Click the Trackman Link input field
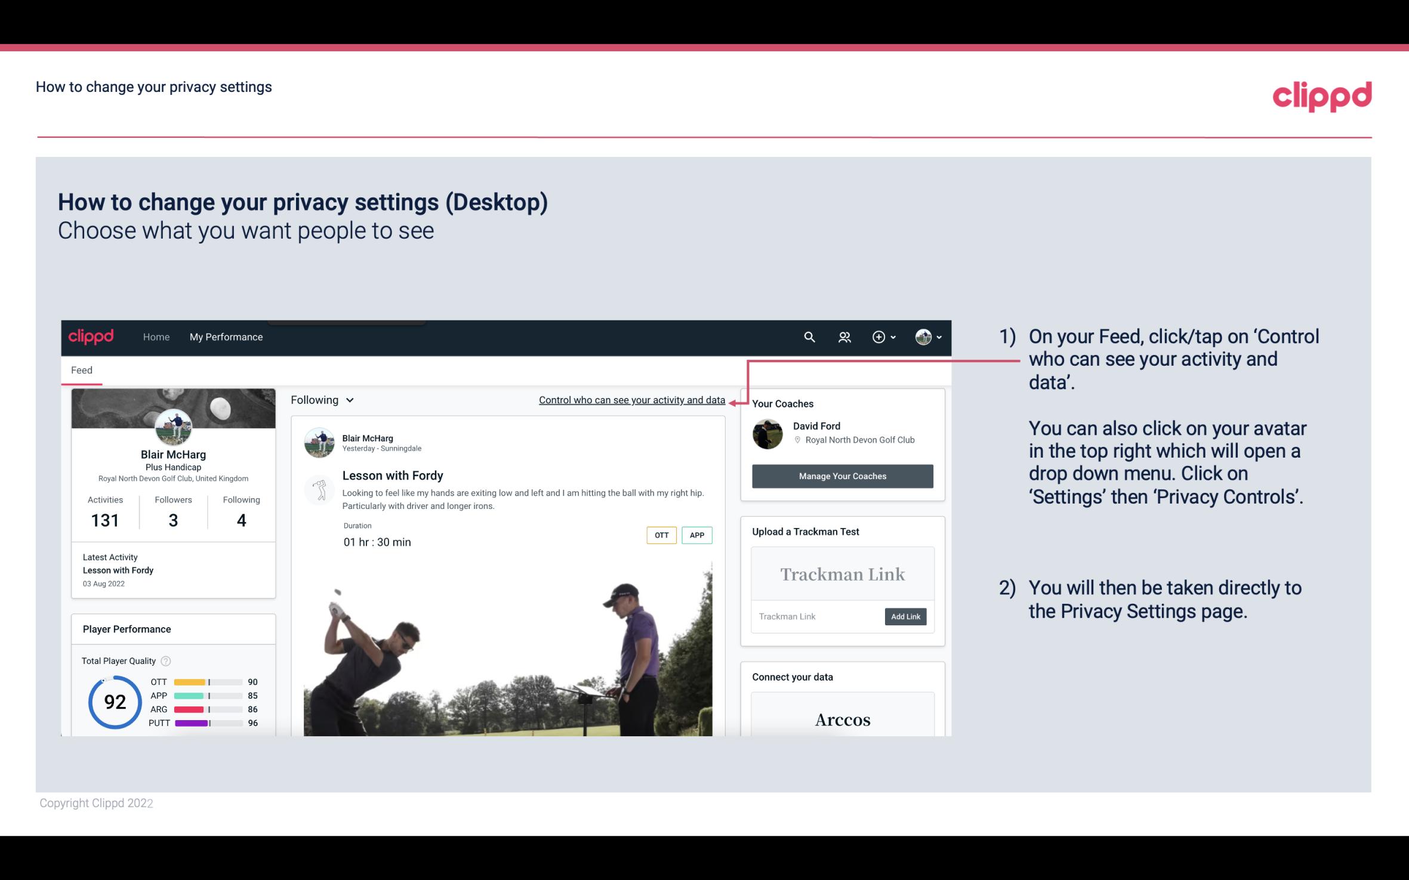The height and width of the screenshot is (880, 1409). [x=816, y=616]
